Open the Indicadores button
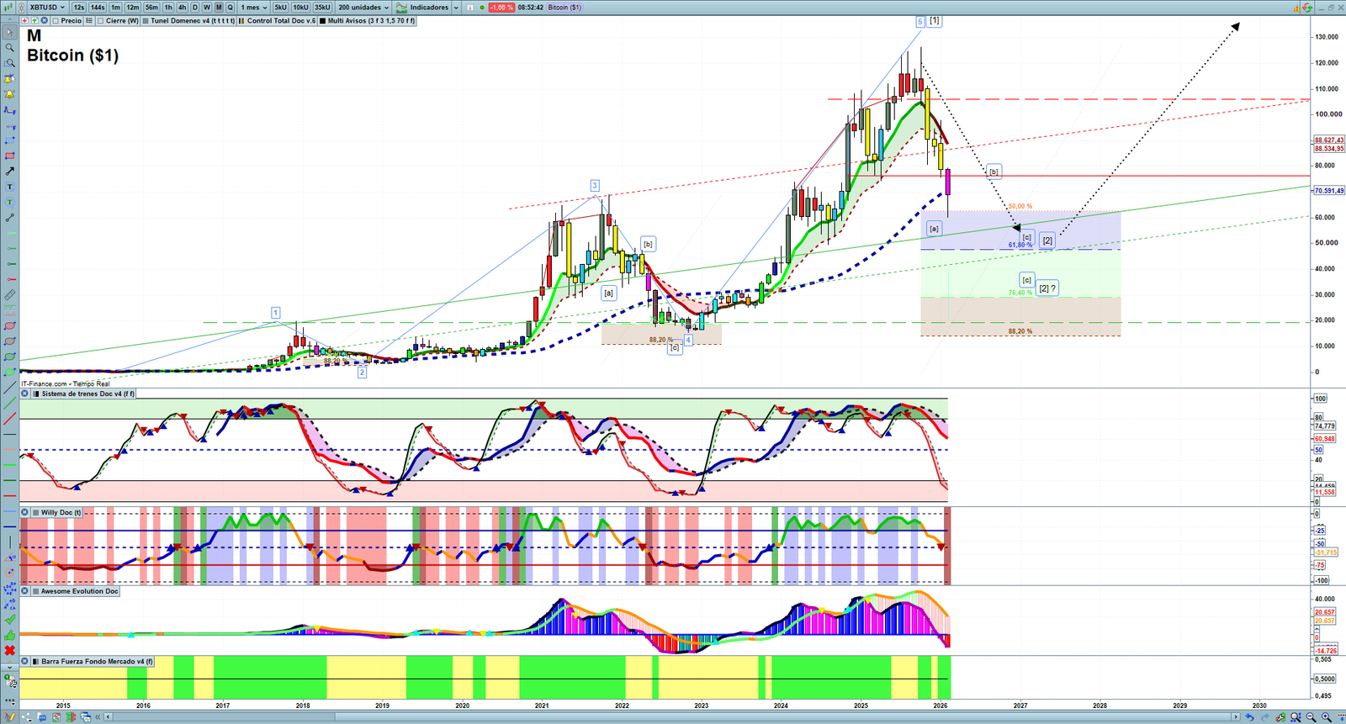This screenshot has height=724, width=1346. [423, 8]
